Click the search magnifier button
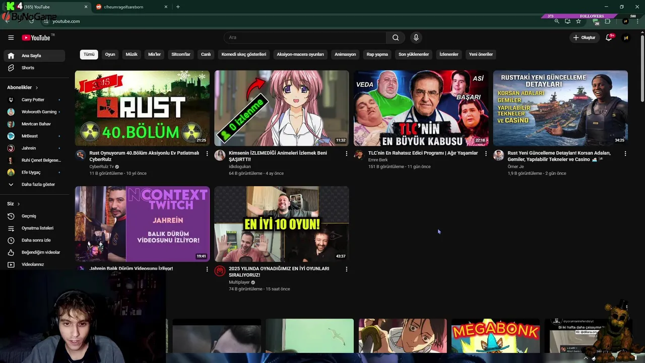 click(x=396, y=37)
